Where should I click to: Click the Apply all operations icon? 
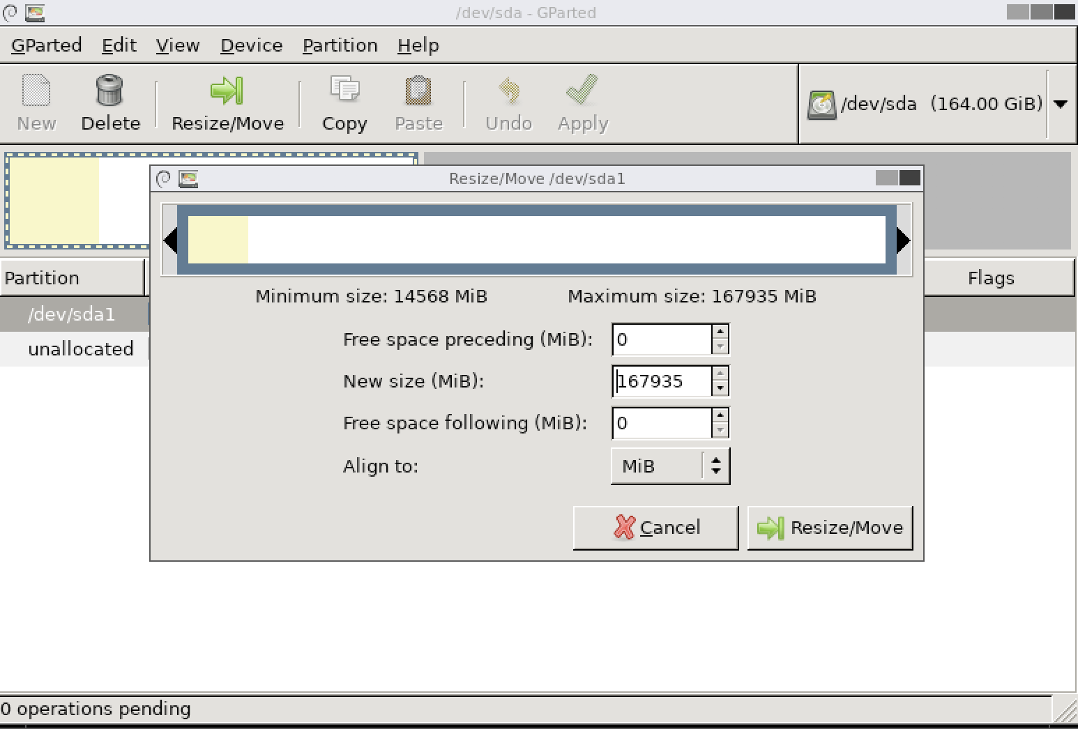582,102
